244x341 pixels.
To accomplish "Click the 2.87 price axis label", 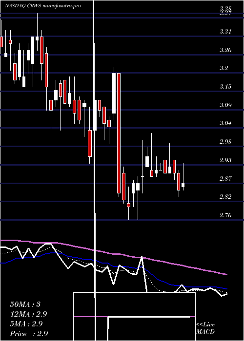I will [225, 179].
